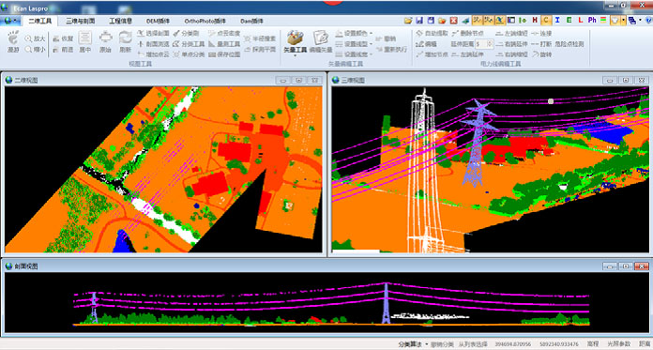The image size is (653, 350).
Task: Open the 工程信息 ribbon tab
Action: pos(121,21)
